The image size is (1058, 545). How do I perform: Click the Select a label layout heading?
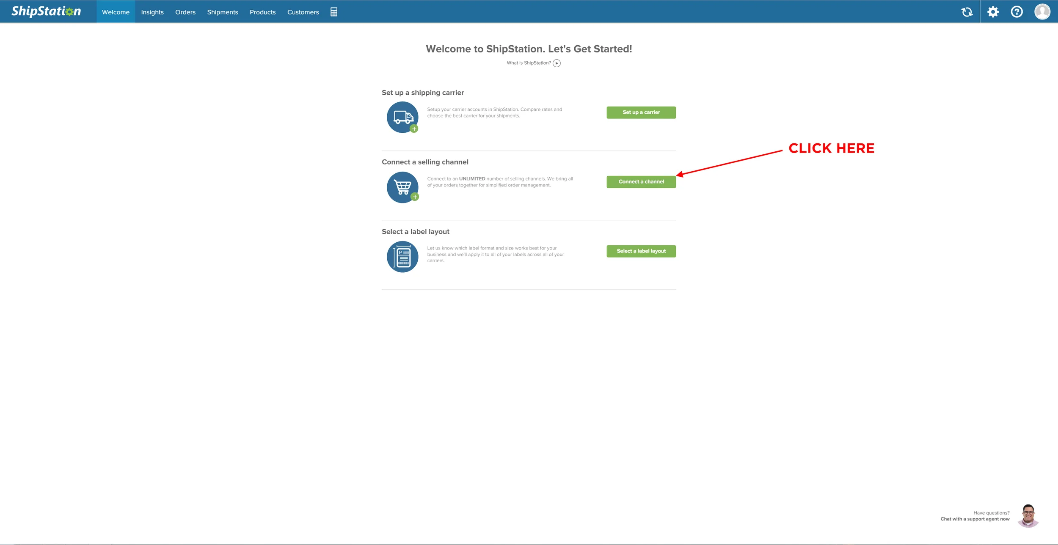[x=416, y=232]
